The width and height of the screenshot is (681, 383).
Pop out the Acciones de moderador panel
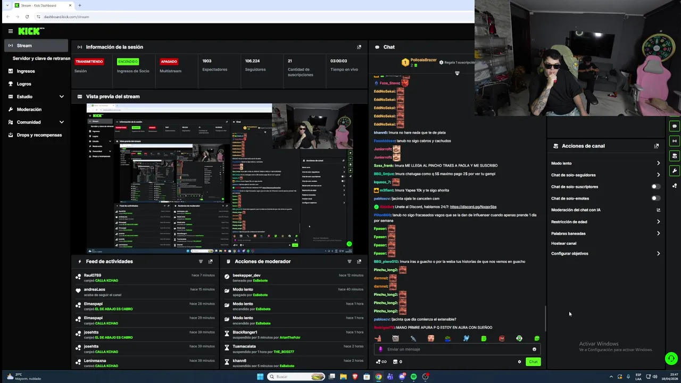tap(359, 261)
